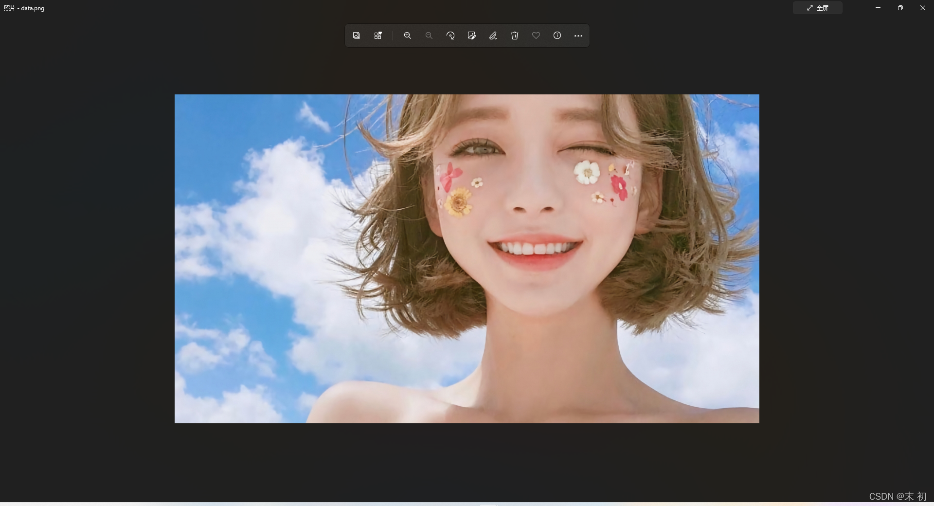Restore down the Photos window
This screenshot has height=506, width=934.
click(900, 8)
